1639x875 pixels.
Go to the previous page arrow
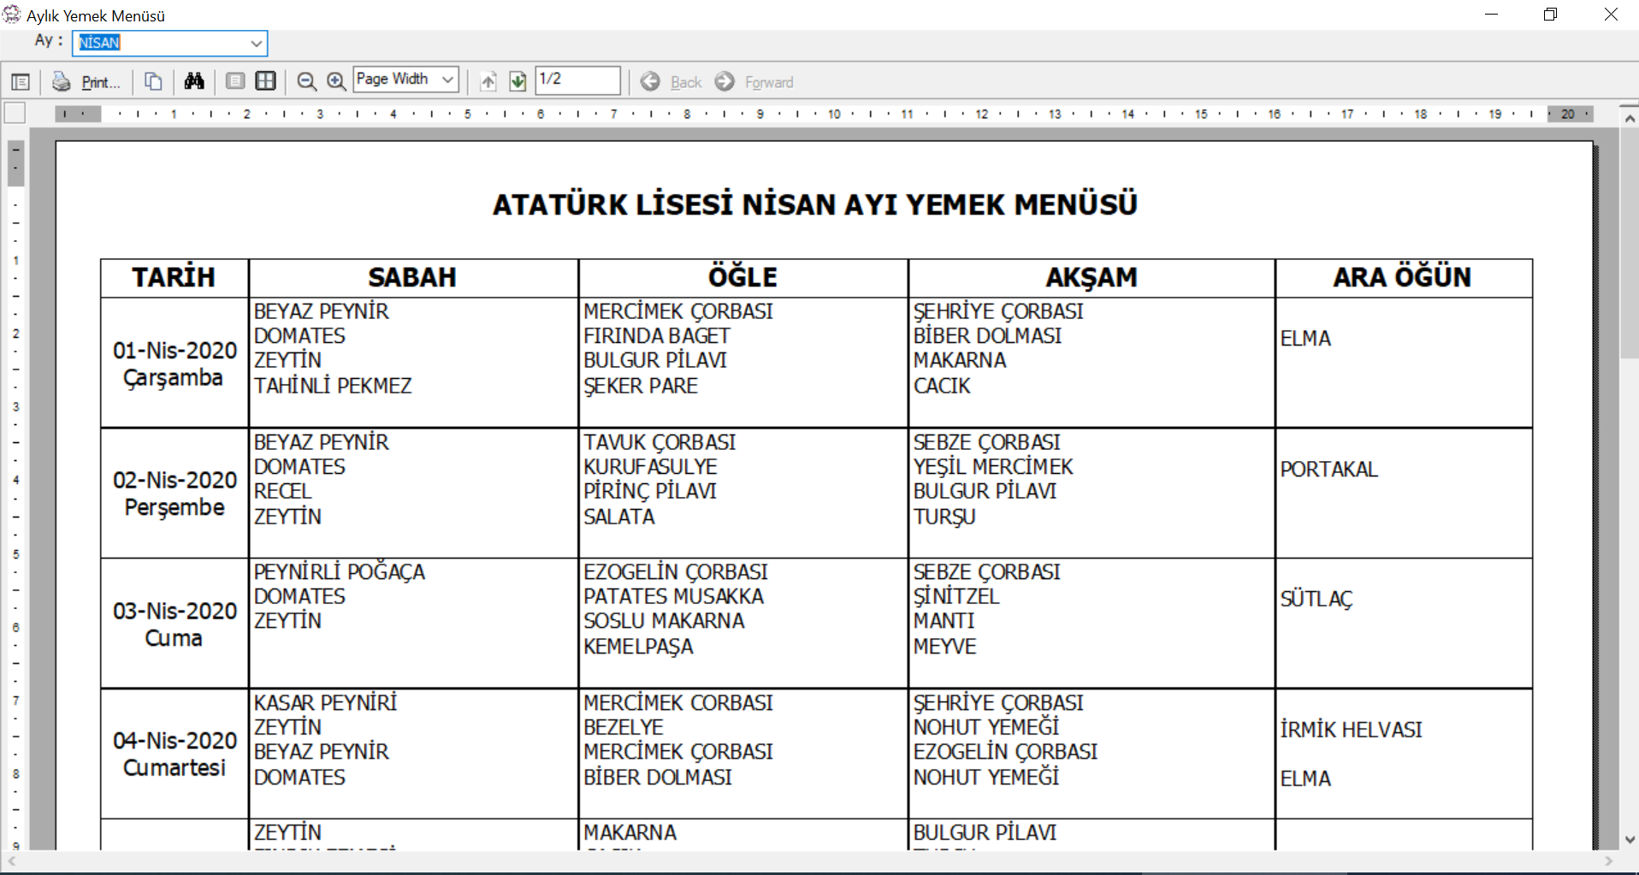(488, 81)
